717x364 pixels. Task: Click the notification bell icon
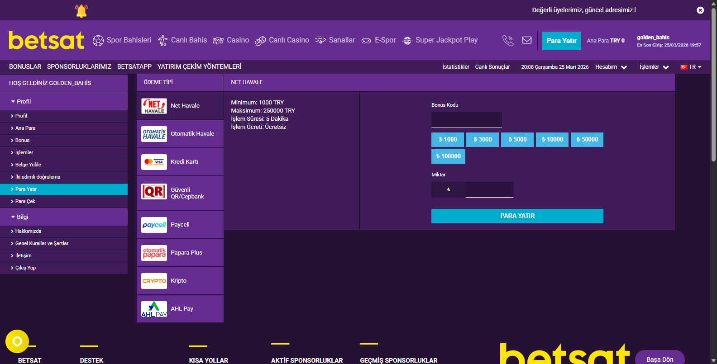tap(81, 11)
